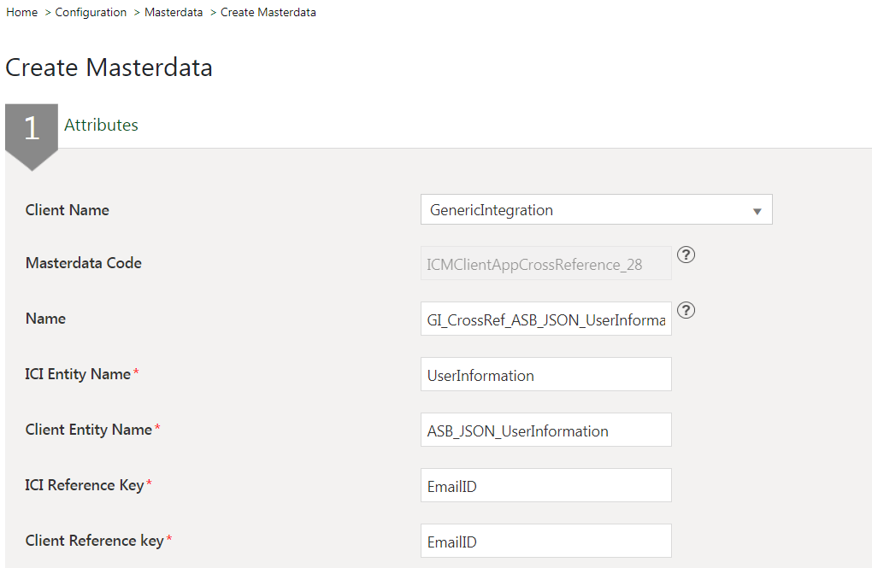
Task: Click the 'Masterdata Code' label text
Action: [84, 263]
